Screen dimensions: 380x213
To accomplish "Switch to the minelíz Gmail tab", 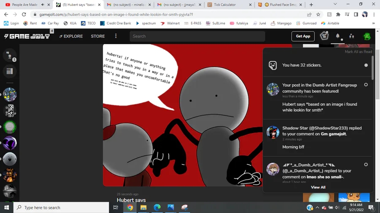I will [x=128, y=5].
